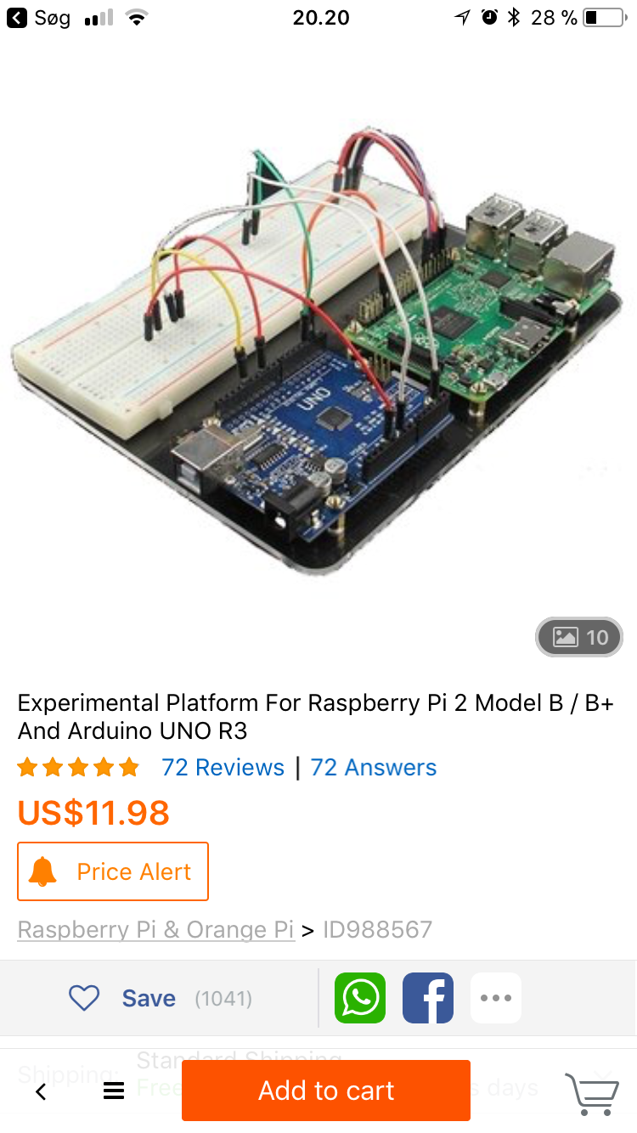Expand the Shipping options chevron

point(602,1075)
